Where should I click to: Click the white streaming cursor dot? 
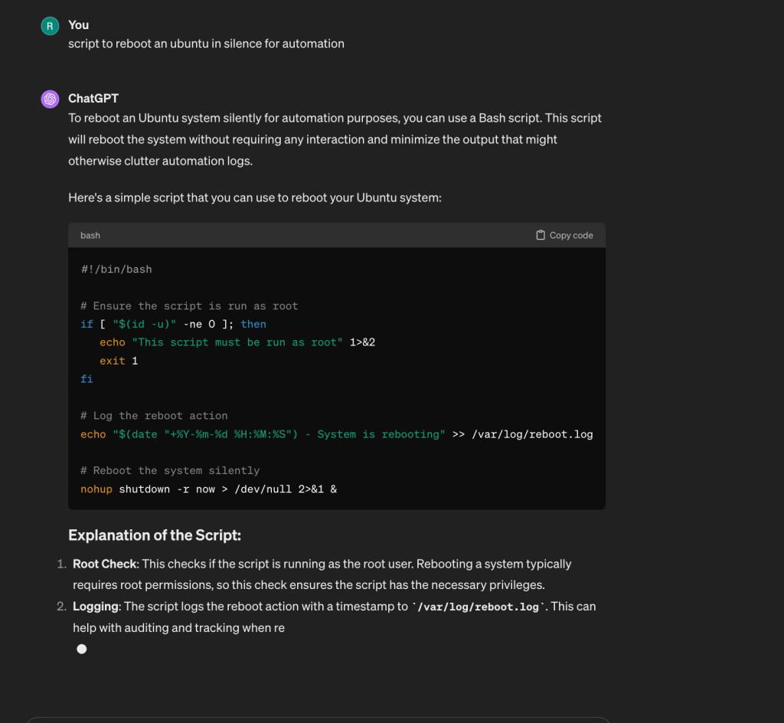pyautogui.click(x=82, y=649)
